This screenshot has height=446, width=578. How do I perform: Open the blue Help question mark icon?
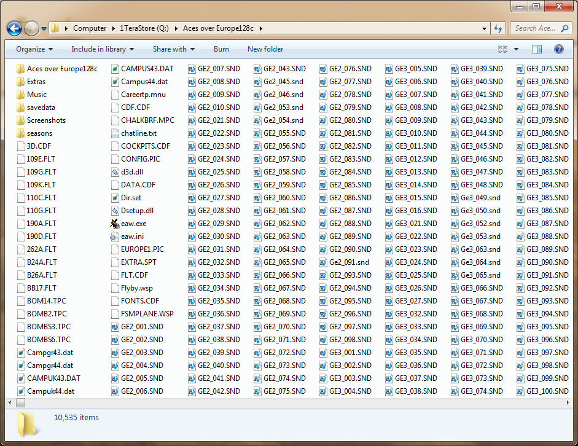pyautogui.click(x=559, y=49)
